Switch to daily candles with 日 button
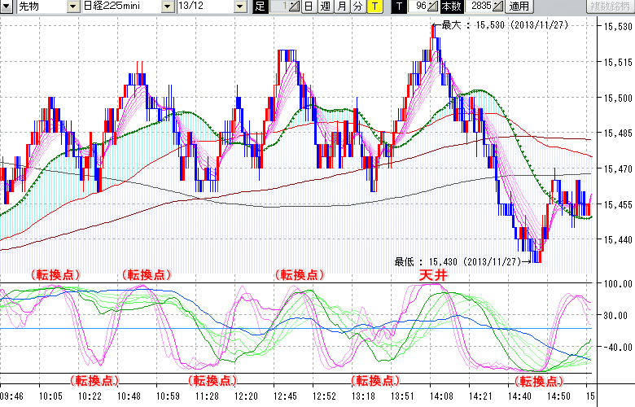 (309, 7)
